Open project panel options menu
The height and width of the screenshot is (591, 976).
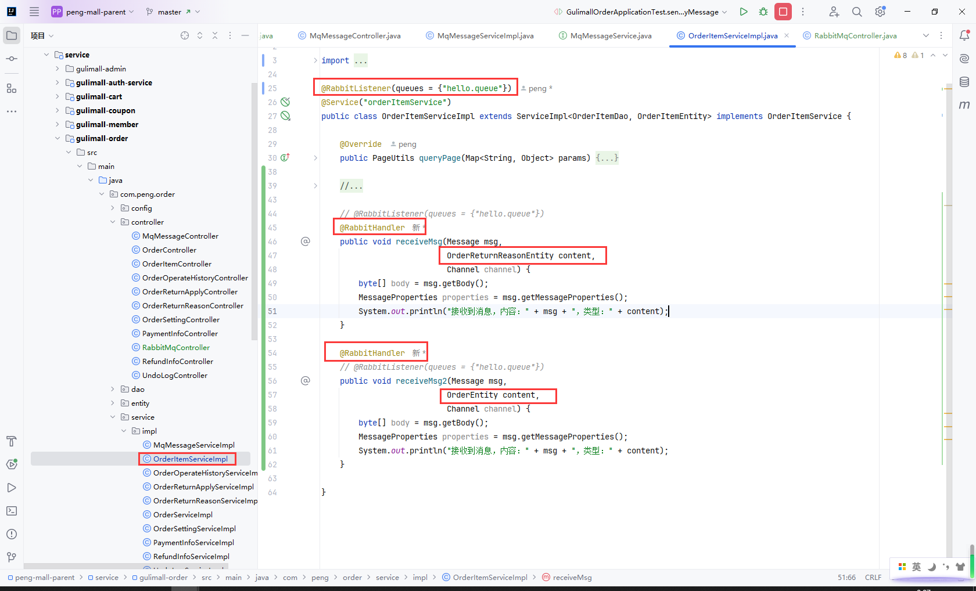click(x=230, y=35)
